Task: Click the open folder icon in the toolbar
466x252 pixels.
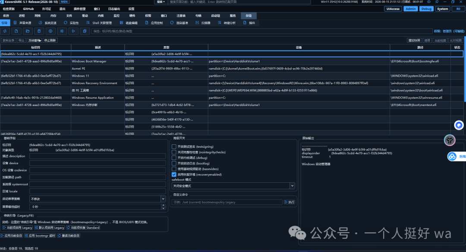Action: [28, 31]
